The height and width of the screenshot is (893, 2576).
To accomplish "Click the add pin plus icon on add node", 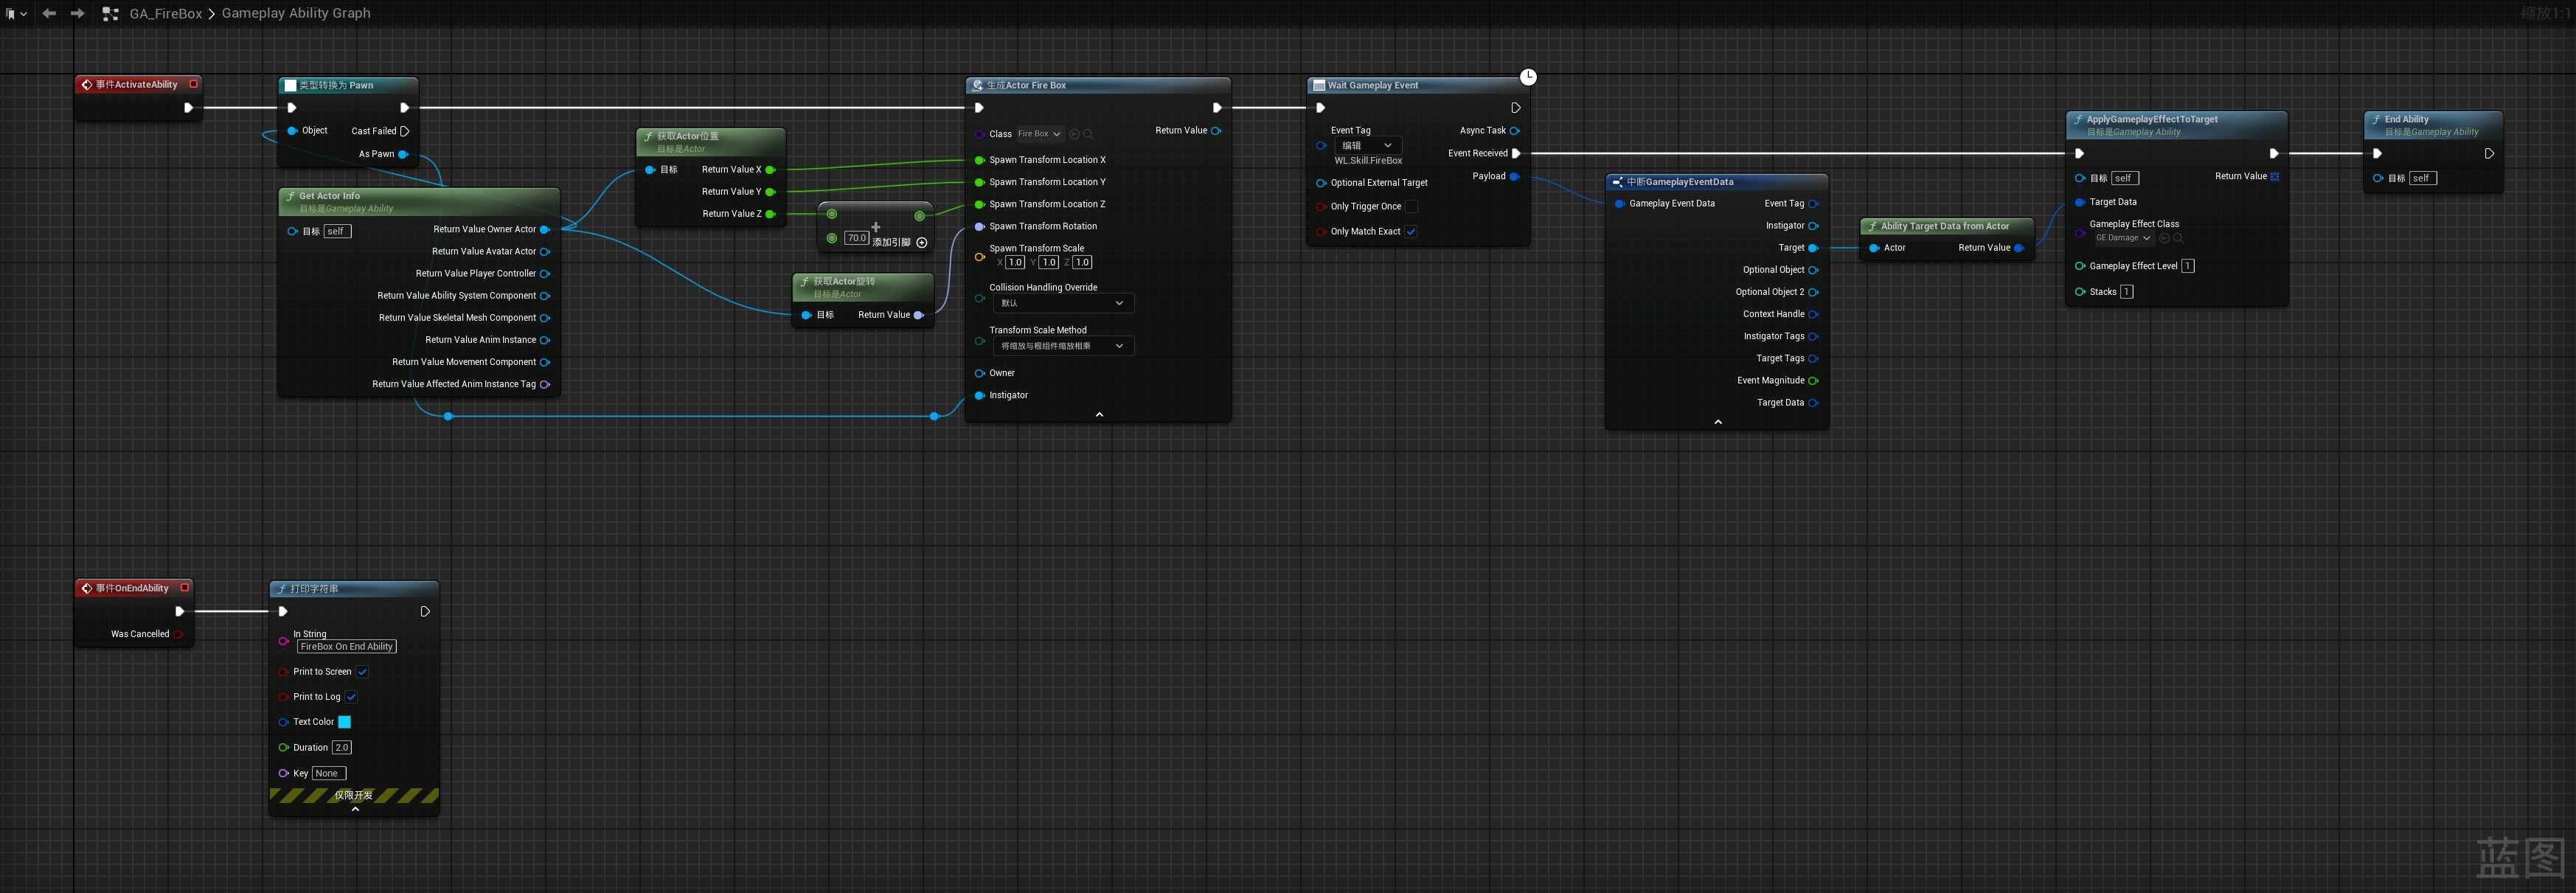I will pyautogui.click(x=922, y=242).
